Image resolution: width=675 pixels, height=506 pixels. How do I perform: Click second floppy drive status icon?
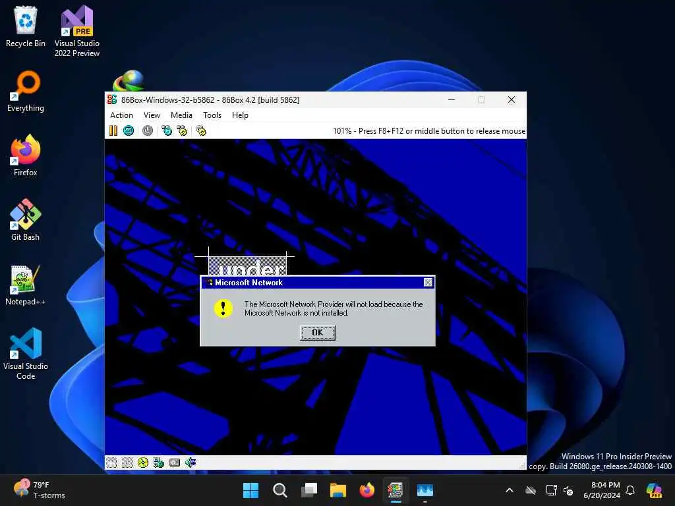(x=127, y=463)
